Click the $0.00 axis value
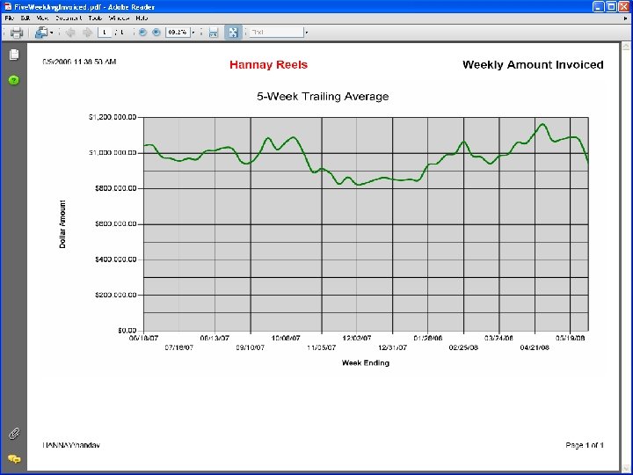Image resolution: width=633 pixels, height=475 pixels. point(127,331)
